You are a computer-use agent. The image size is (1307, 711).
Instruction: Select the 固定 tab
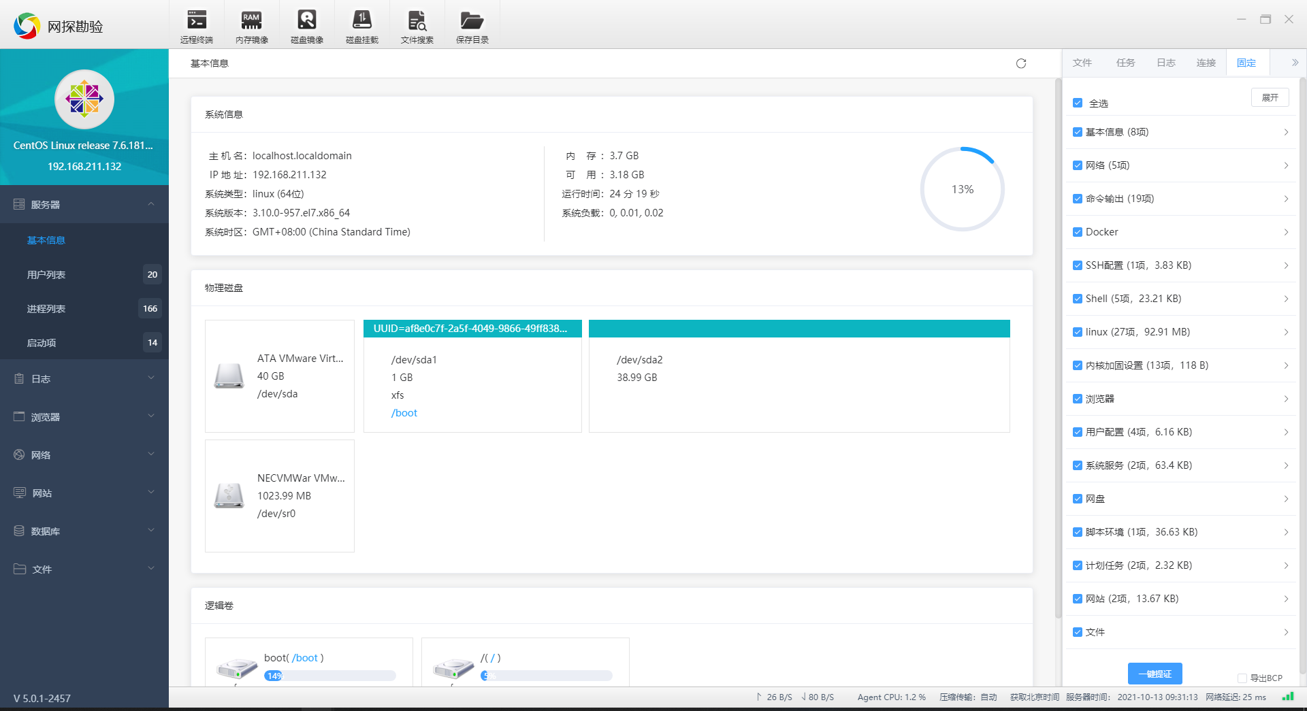(1246, 63)
